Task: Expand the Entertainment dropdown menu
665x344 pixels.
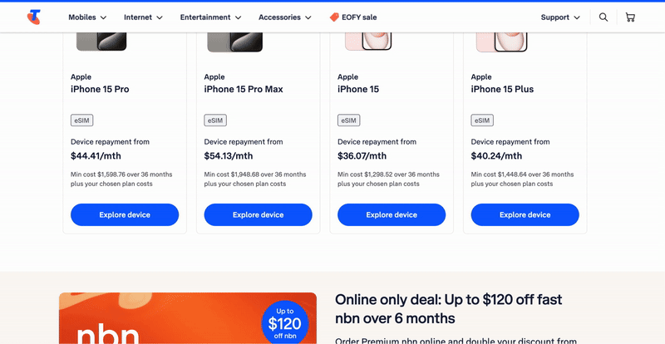Action: (x=211, y=17)
